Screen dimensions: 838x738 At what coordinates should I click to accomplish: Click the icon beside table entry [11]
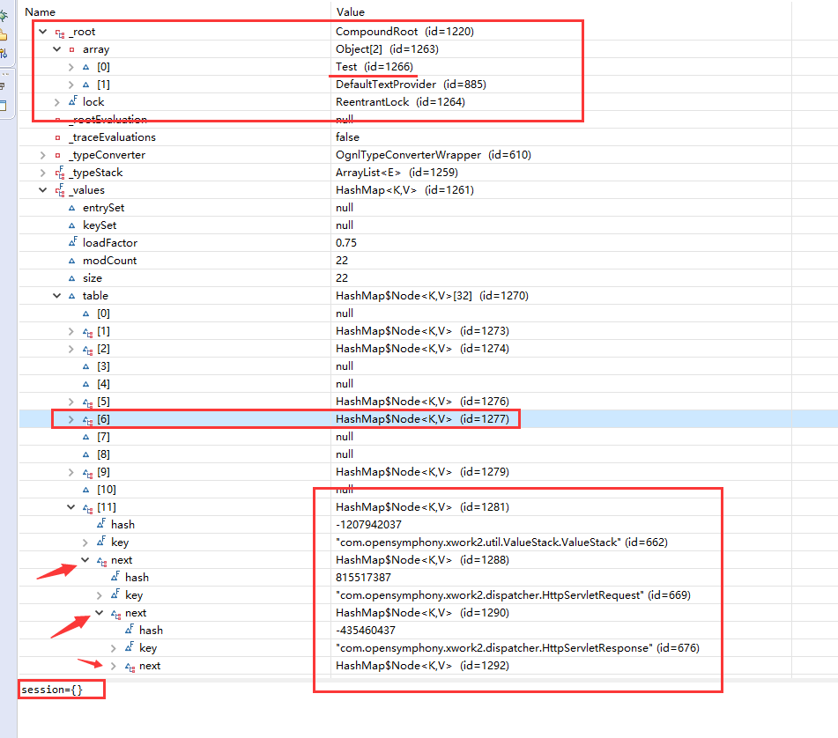coord(87,508)
